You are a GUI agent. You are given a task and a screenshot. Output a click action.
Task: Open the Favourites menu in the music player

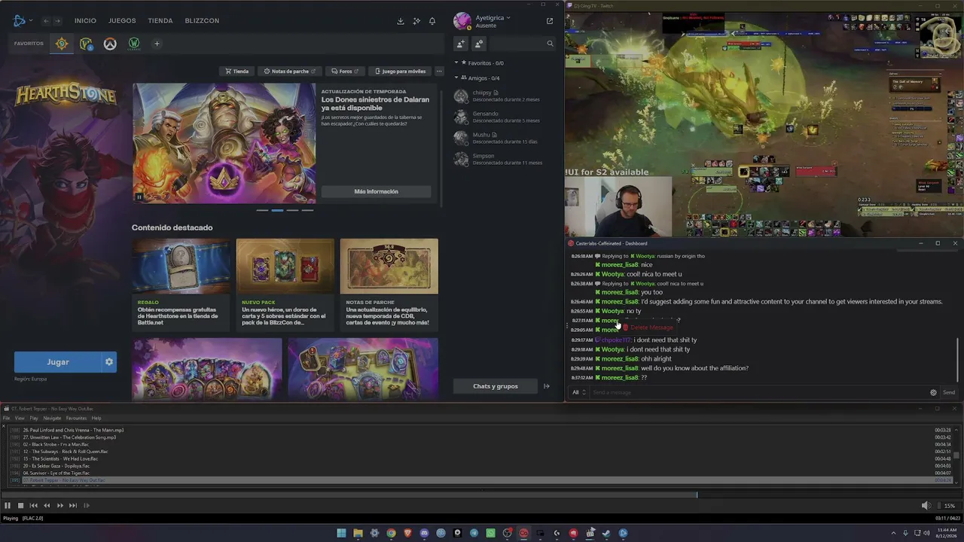tap(76, 418)
